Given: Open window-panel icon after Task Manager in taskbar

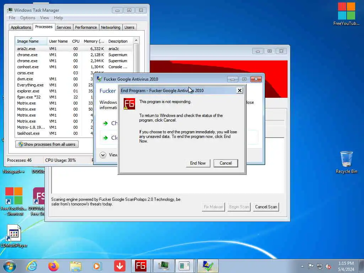Looking at the screenshot, I should [184, 266].
